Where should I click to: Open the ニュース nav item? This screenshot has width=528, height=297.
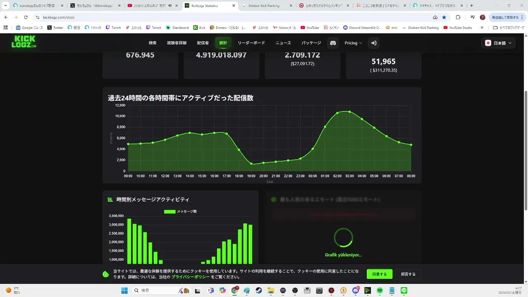[283, 43]
